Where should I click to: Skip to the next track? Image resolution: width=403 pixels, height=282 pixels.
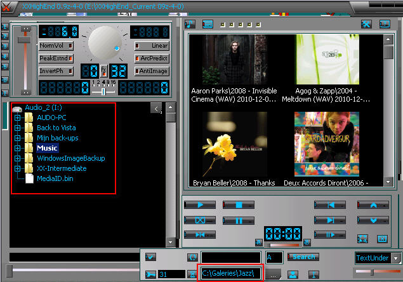330,220
